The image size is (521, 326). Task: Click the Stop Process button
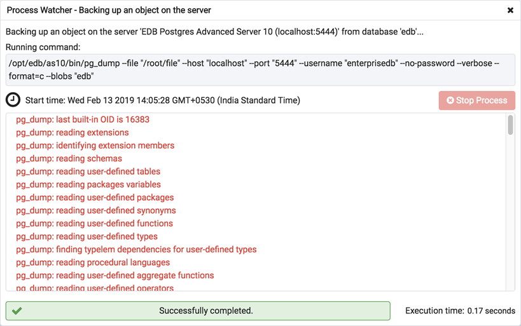476,100
